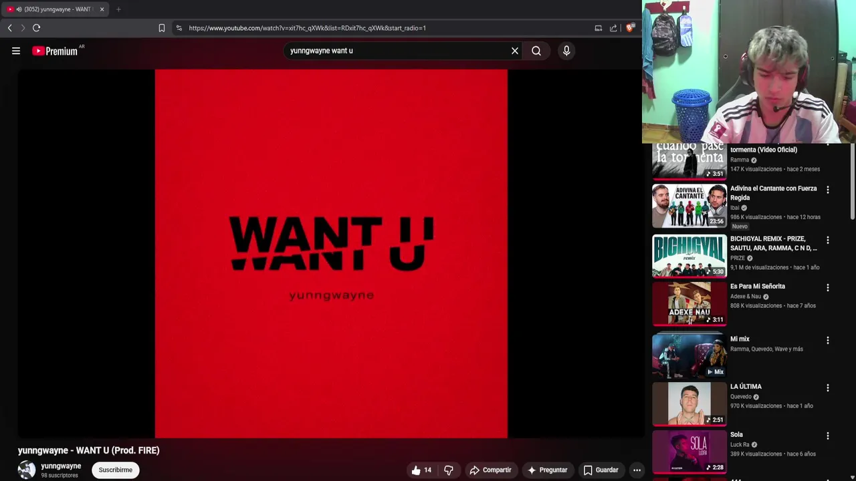856x481 pixels.
Task: Click video title 'yunngwayne - WANT U (Prod. FIRE)'
Action: [89, 451]
